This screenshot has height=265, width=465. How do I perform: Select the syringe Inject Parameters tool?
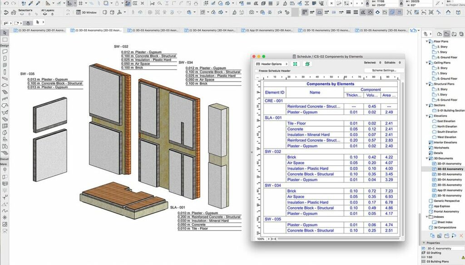(x=38, y=4)
